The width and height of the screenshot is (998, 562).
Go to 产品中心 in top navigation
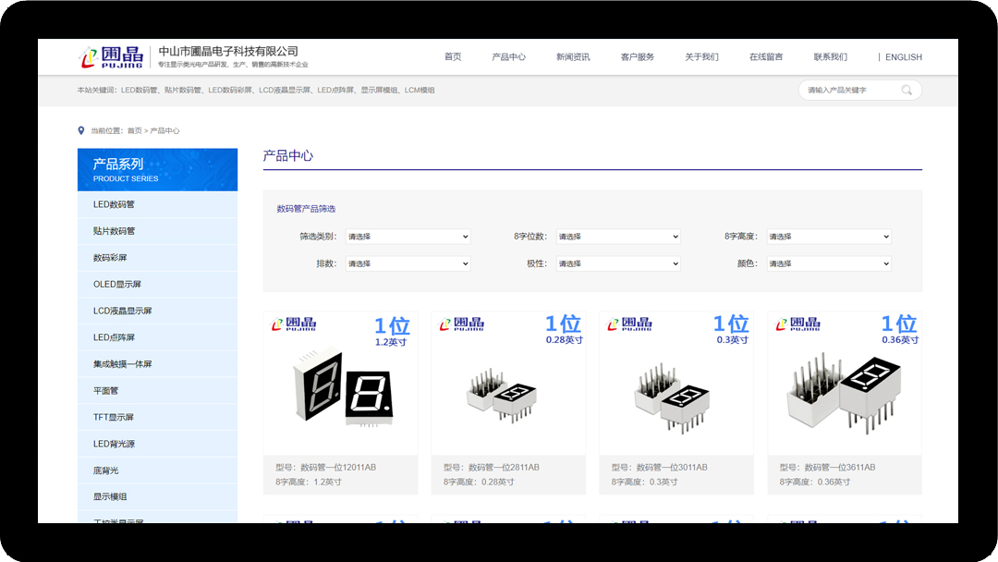click(508, 57)
